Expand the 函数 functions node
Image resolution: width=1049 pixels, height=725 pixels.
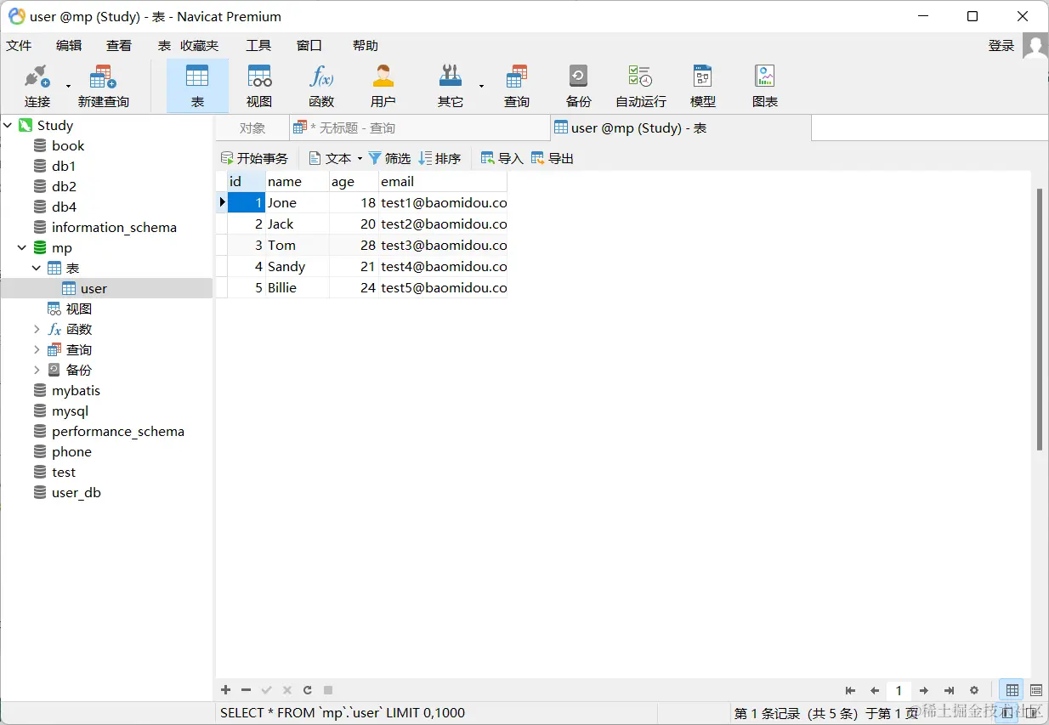point(37,329)
